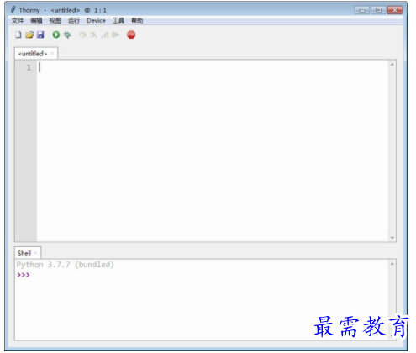Image resolution: width=416 pixels, height=353 pixels.
Task: Save the script with the floppy icon
Action: pyautogui.click(x=40, y=34)
